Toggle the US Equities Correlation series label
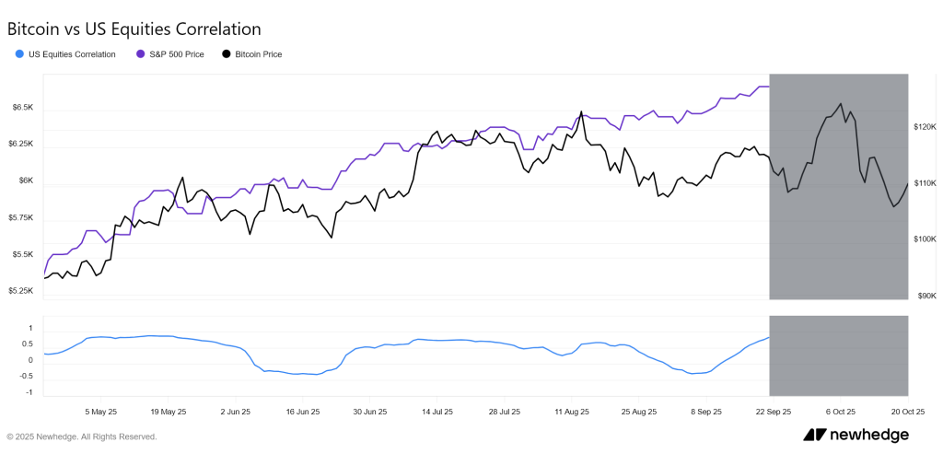This screenshot has height=454, width=943. pyautogui.click(x=72, y=54)
